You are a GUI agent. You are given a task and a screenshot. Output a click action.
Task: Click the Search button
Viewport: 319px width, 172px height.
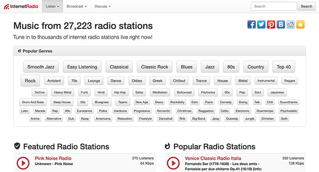coord(307,6)
